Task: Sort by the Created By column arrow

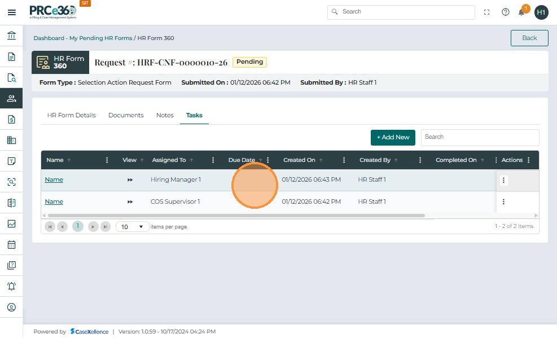Action: tap(396, 160)
